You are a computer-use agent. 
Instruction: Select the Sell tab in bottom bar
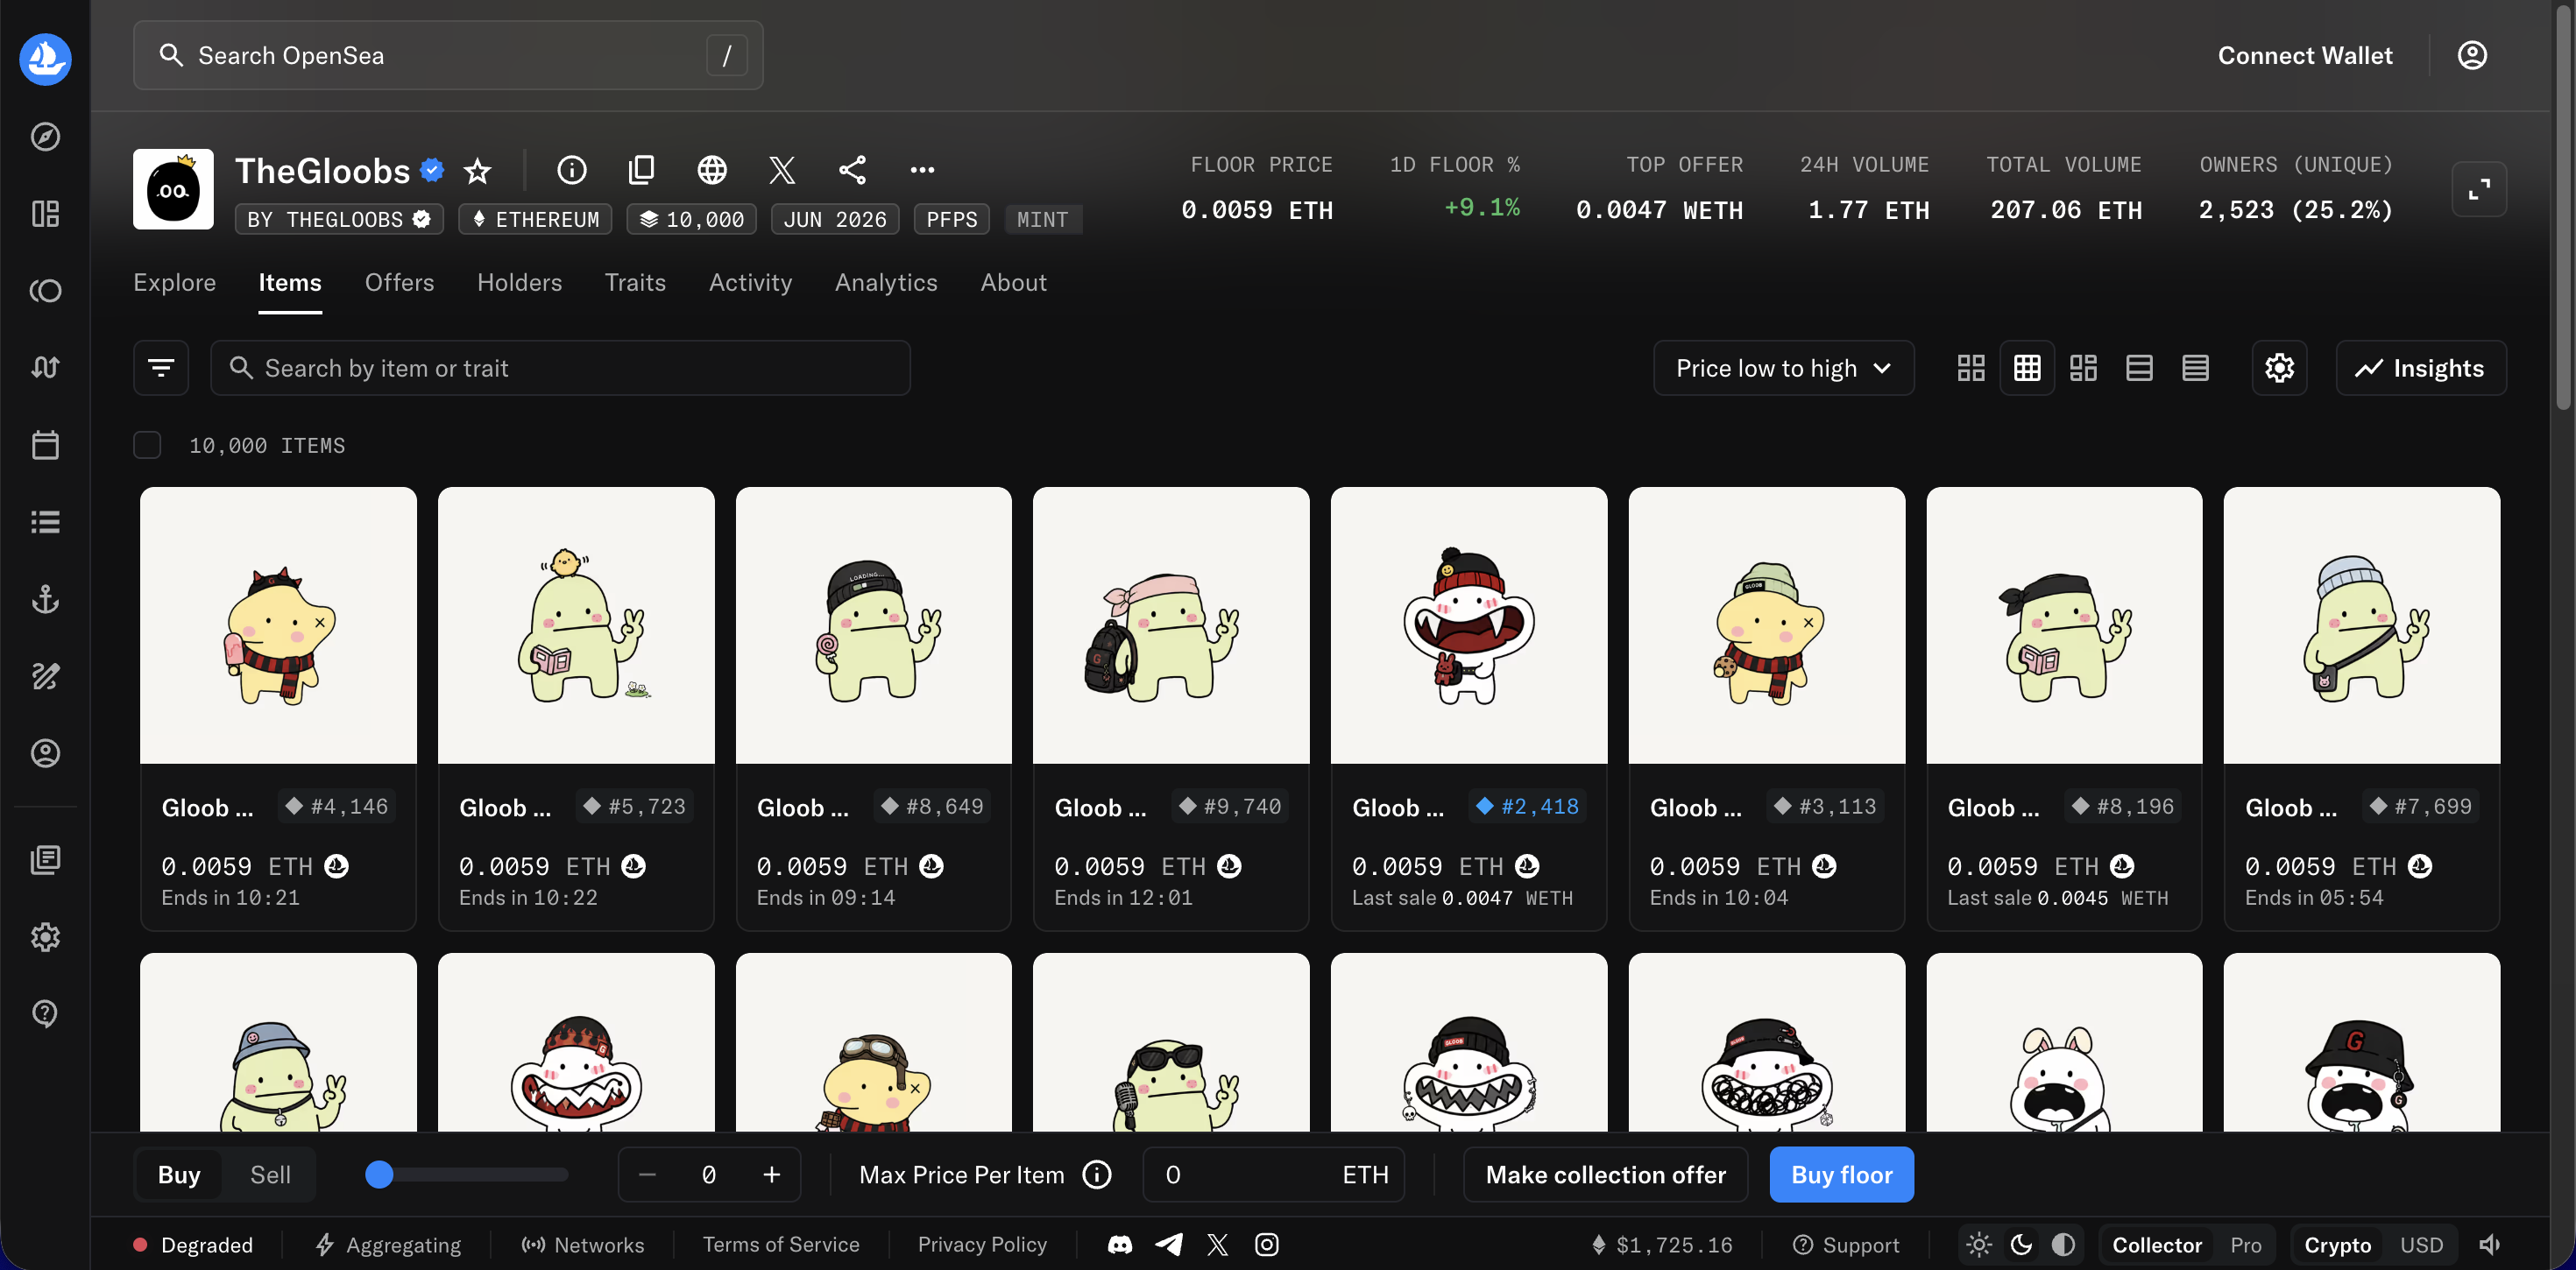pyautogui.click(x=270, y=1175)
